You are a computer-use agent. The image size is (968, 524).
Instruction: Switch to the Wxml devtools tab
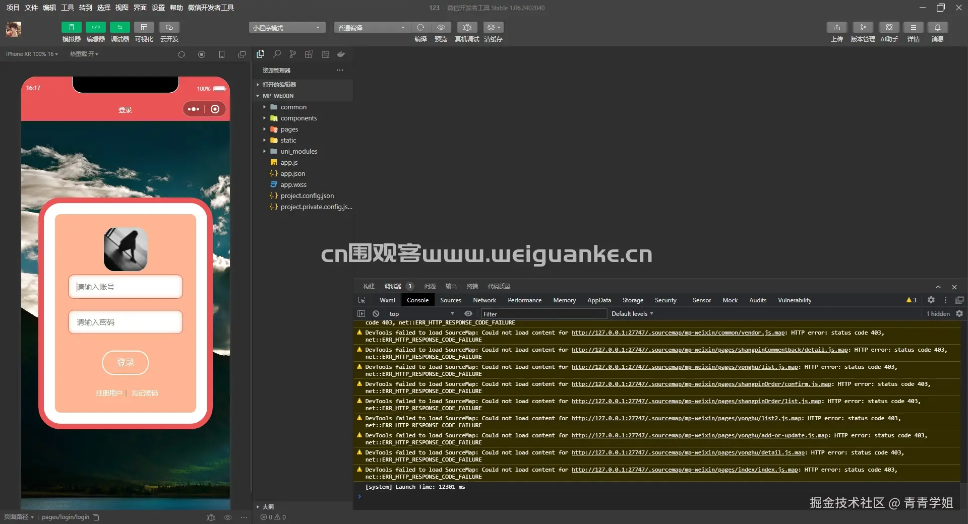[387, 300]
